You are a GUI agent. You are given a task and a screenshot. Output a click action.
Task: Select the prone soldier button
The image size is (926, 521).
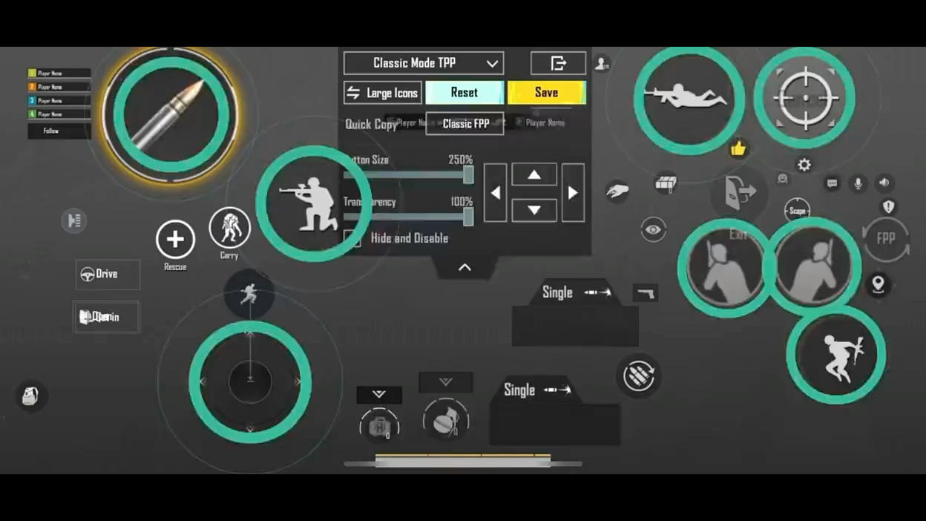click(x=689, y=99)
